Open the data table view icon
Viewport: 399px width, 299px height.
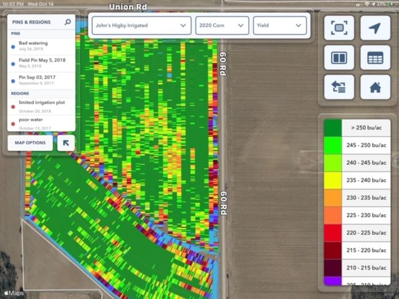[375, 57]
